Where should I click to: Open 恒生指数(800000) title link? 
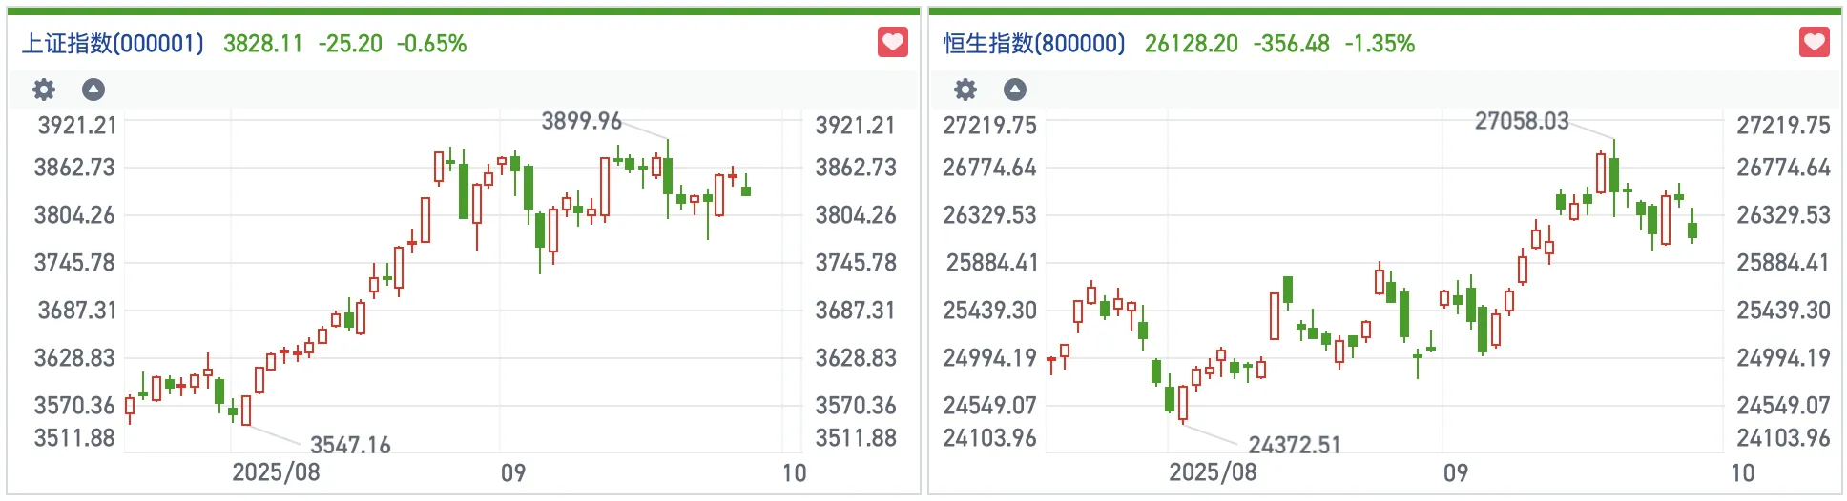pyautogui.click(x=1034, y=44)
